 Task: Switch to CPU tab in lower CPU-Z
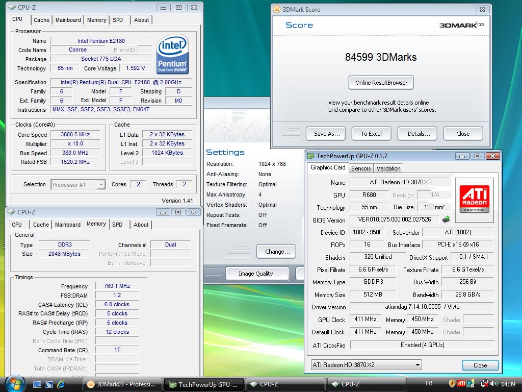pyautogui.click(x=17, y=225)
